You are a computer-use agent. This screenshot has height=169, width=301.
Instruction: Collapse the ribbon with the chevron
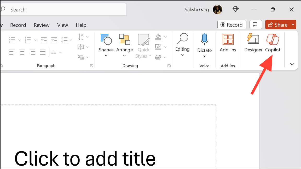click(x=292, y=64)
